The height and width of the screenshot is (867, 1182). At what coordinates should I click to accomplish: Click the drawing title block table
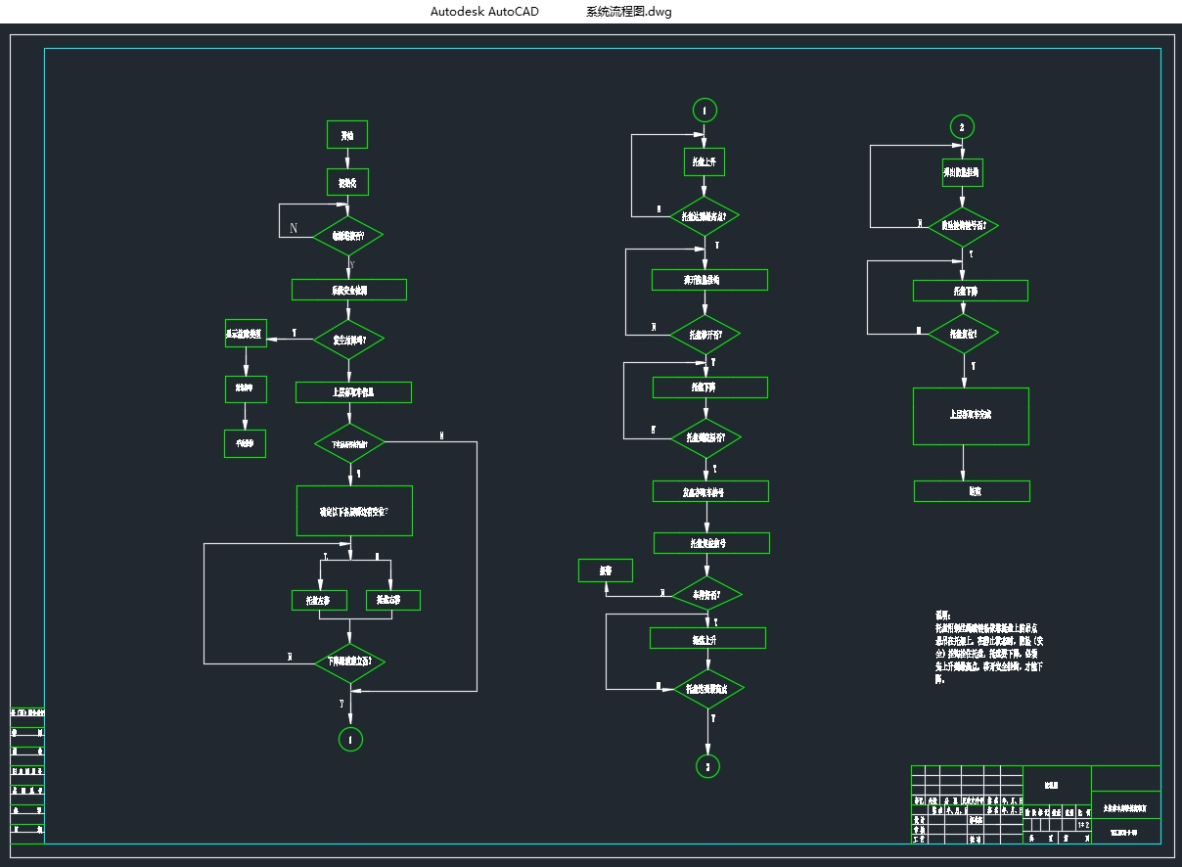coord(1035,804)
